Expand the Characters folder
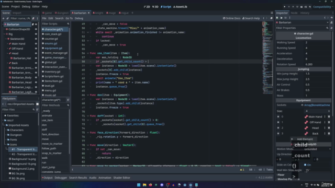 (6, 130)
